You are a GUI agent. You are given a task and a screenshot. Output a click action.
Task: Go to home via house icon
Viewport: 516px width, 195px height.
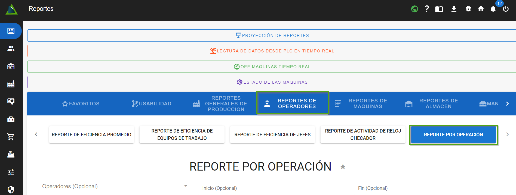click(x=481, y=9)
